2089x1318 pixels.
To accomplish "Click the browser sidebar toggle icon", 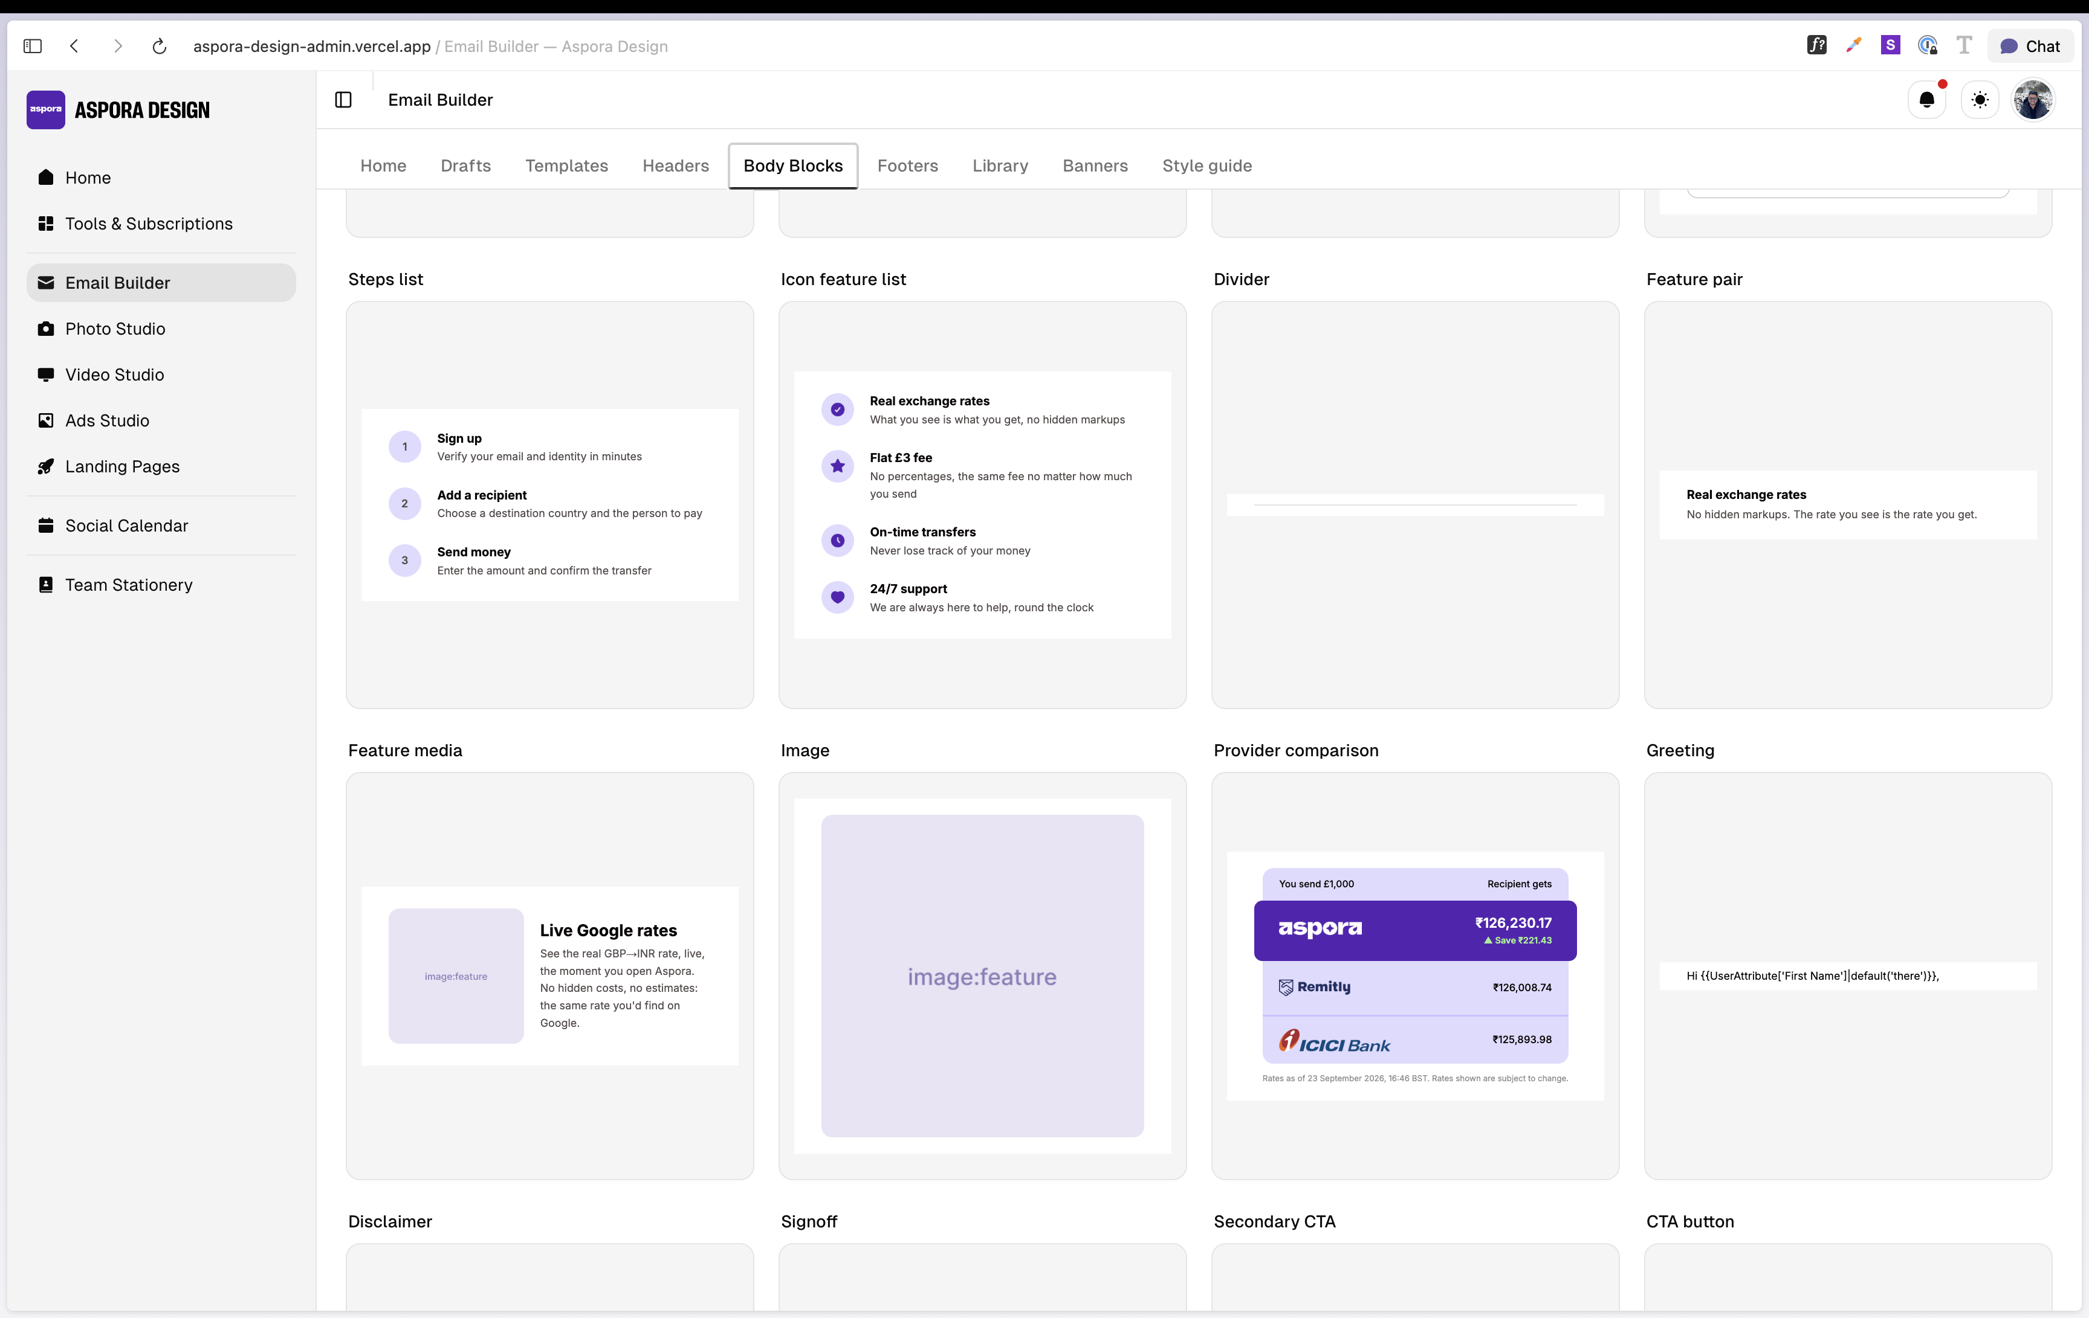I will [32, 46].
